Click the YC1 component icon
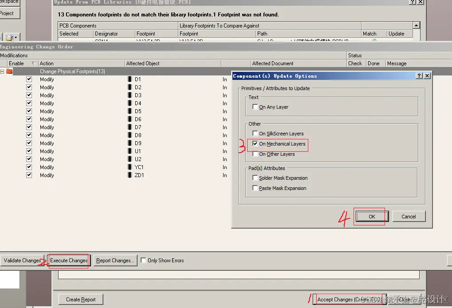Image resolution: width=452 pixels, height=308 pixels. [x=130, y=167]
